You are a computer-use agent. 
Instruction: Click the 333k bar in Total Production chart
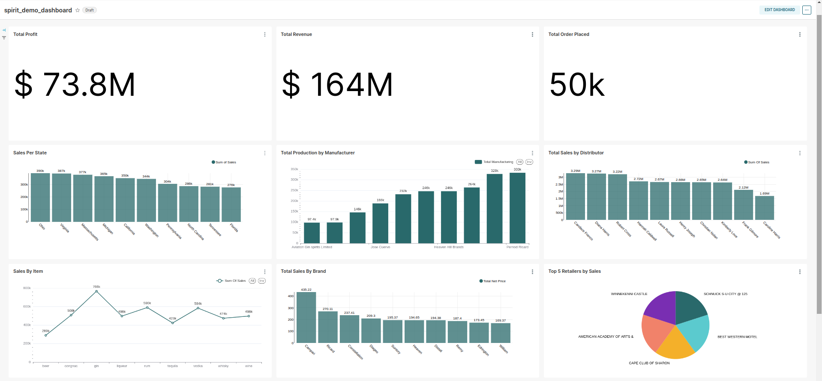tap(517, 208)
